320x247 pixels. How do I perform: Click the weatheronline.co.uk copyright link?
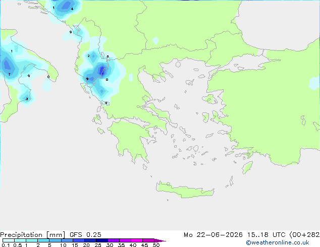(x=278, y=242)
